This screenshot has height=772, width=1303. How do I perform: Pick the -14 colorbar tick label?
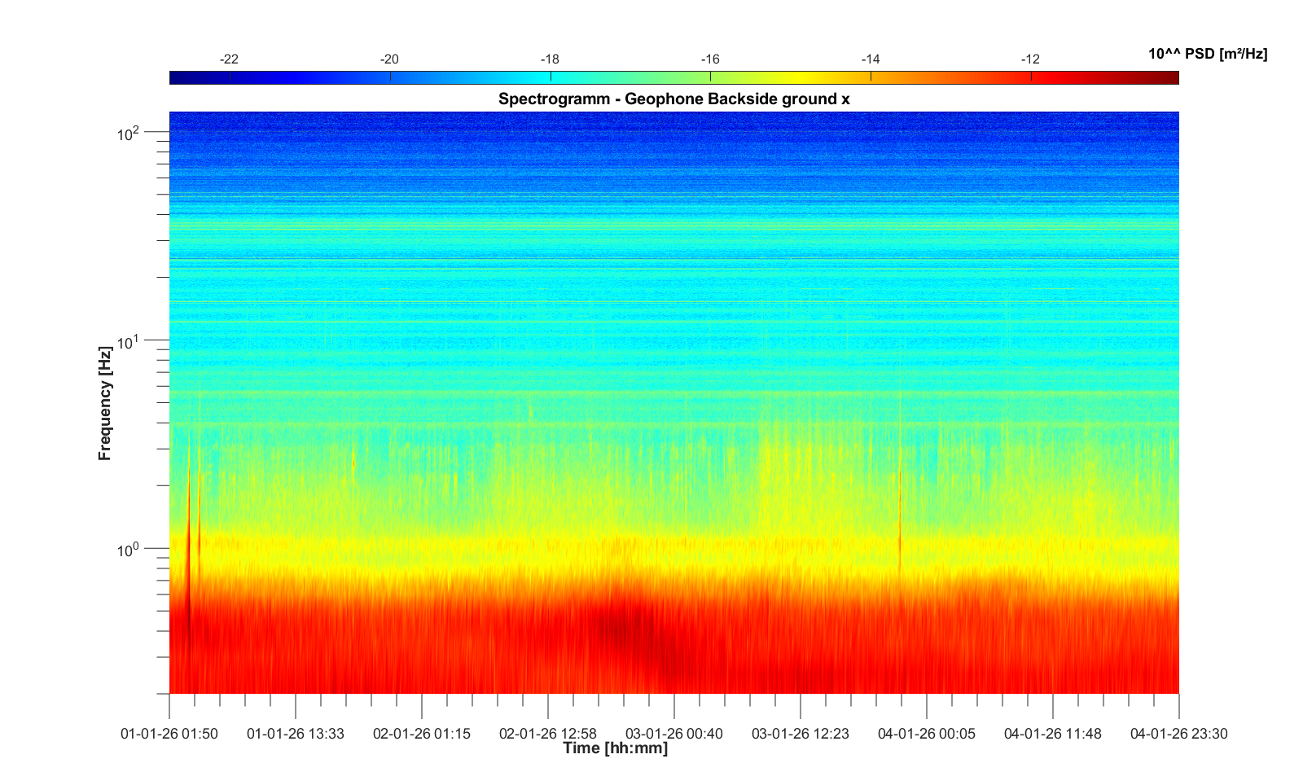pos(871,59)
